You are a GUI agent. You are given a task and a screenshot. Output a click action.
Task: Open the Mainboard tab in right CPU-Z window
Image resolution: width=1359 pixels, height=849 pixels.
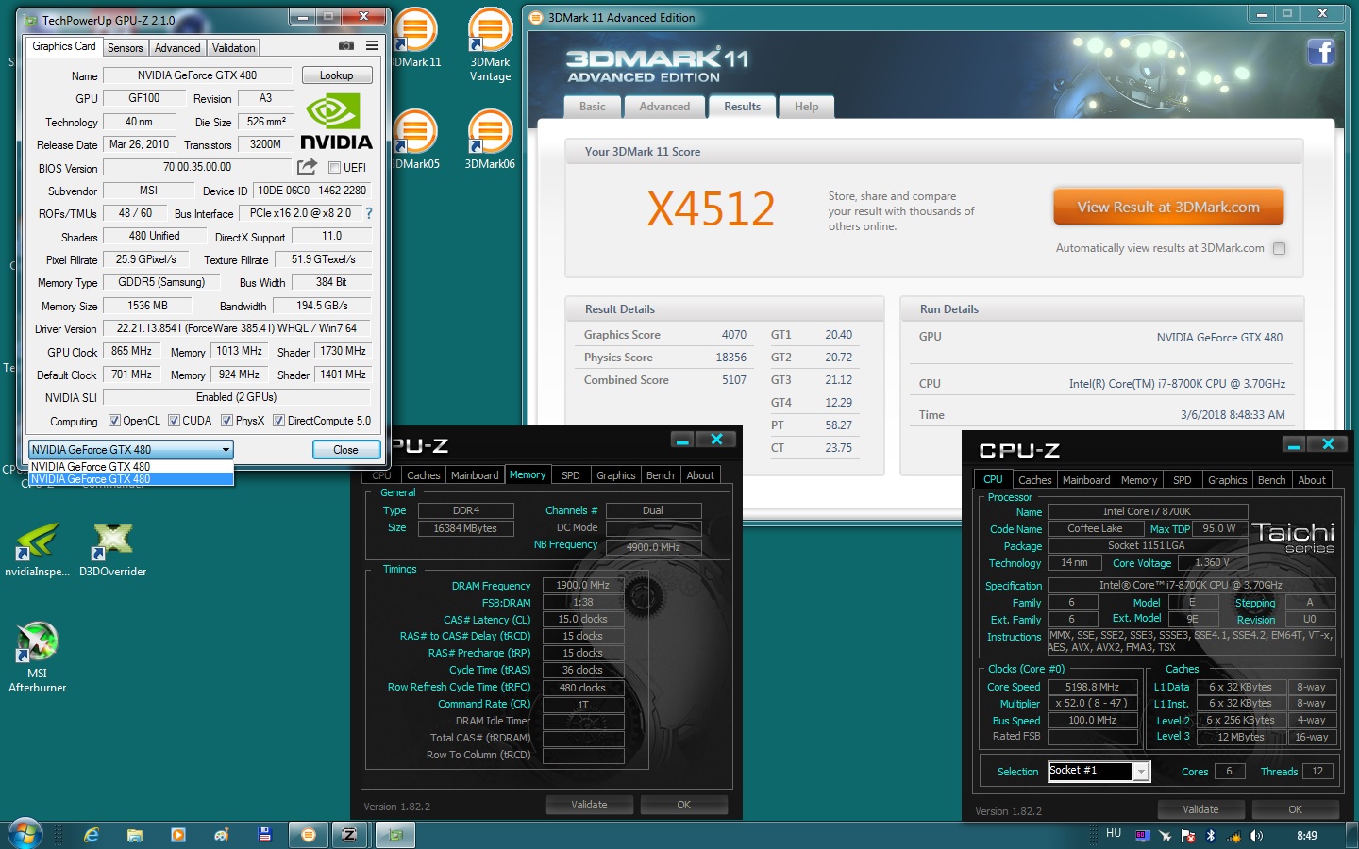click(x=1086, y=480)
